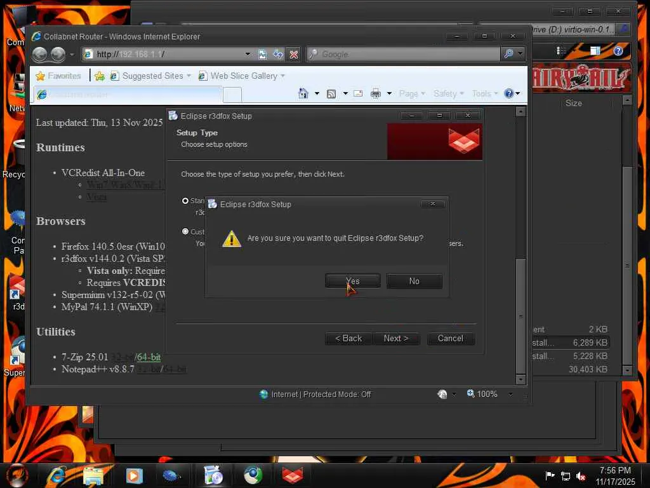650x488 pixels.
Task: Click the IE page scrollbar up arrow
Action: coord(521,112)
